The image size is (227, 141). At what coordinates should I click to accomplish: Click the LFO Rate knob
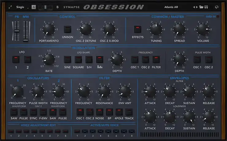pyautogui.click(x=49, y=59)
